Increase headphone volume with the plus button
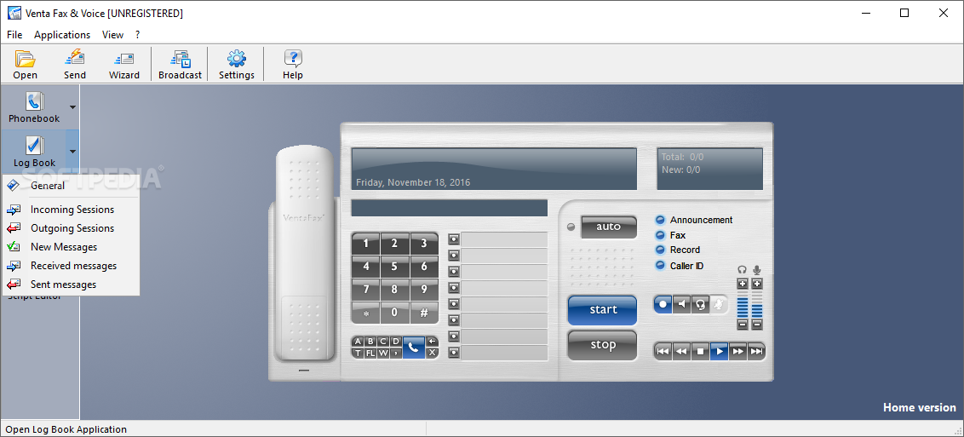This screenshot has width=964, height=437. click(x=742, y=284)
